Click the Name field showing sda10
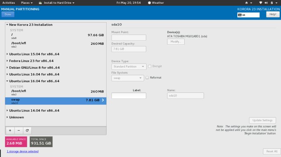Viewport: 281px width, 157px height. 186,96
